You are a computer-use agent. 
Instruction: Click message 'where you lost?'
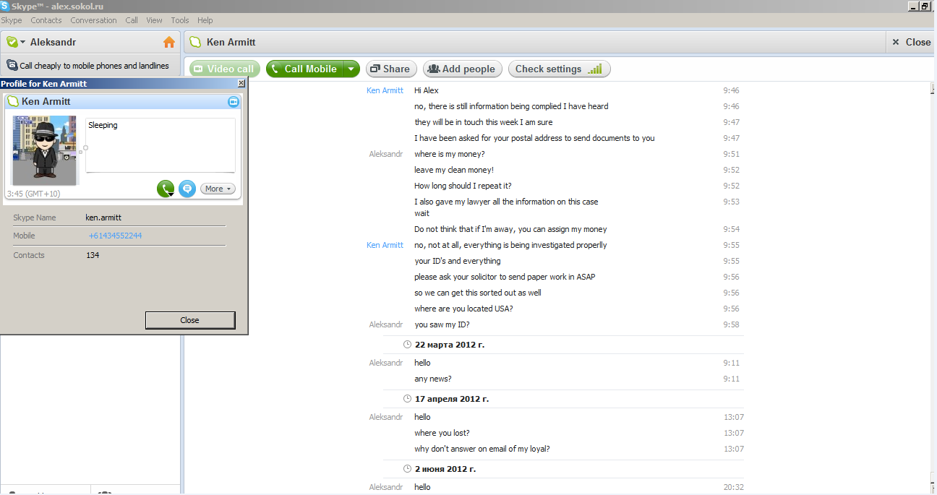click(x=442, y=433)
